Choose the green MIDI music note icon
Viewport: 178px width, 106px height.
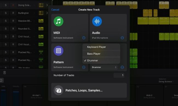click(58, 21)
